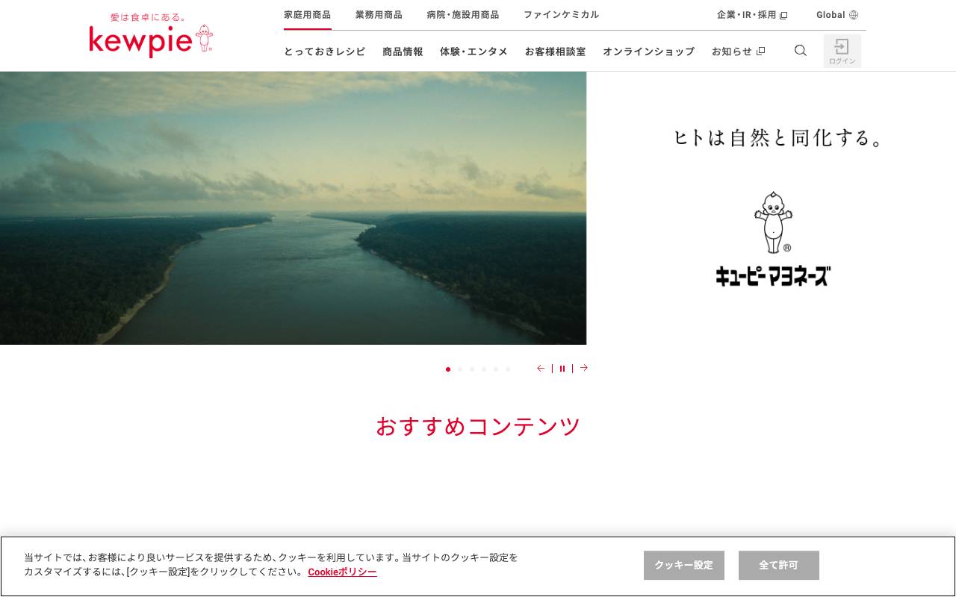The width and height of the screenshot is (956, 597).
Task: Click the クッキー設定 button
Action: point(683,565)
